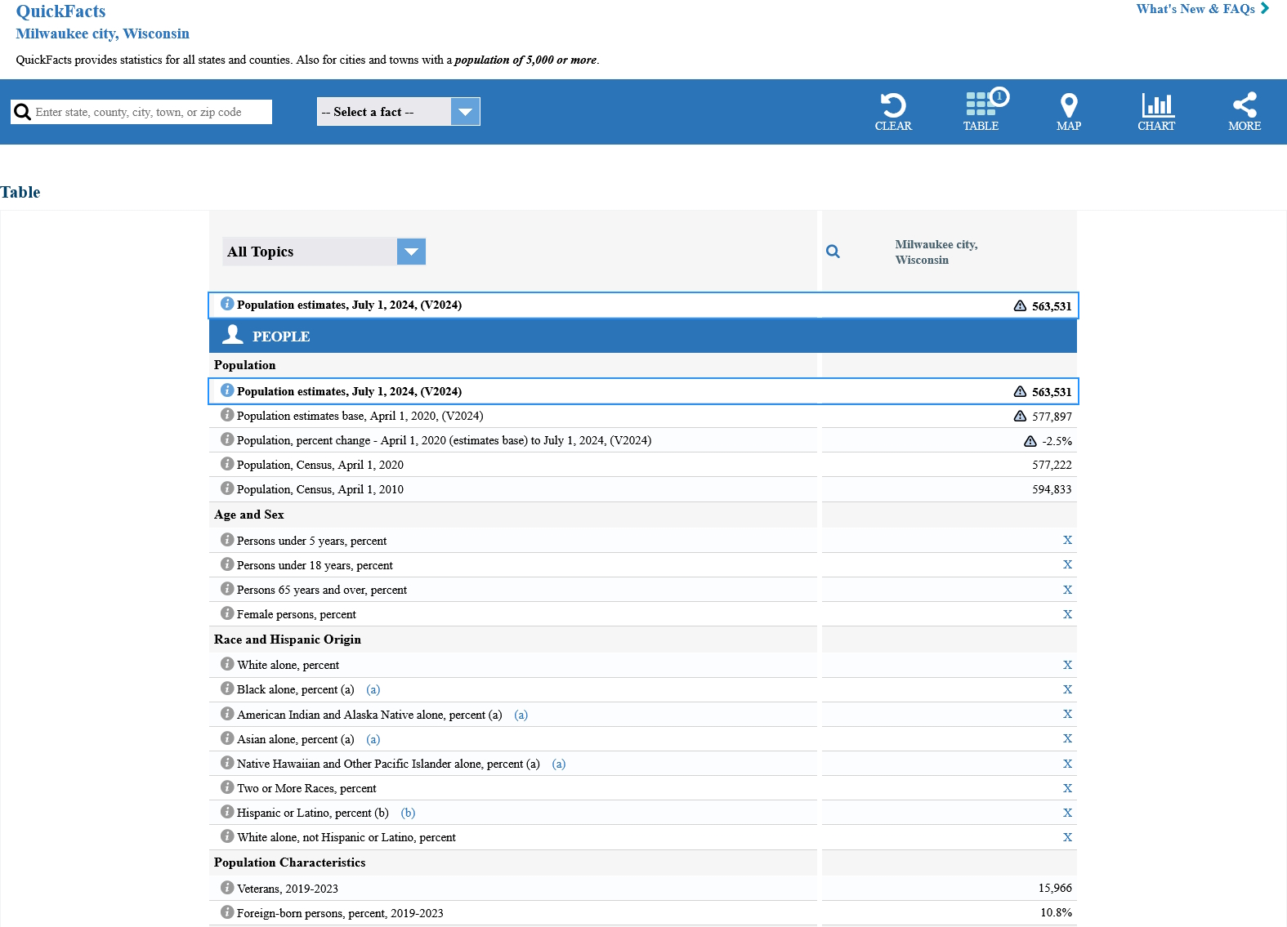Click footnote (a) link beside Asian alone

373,740
